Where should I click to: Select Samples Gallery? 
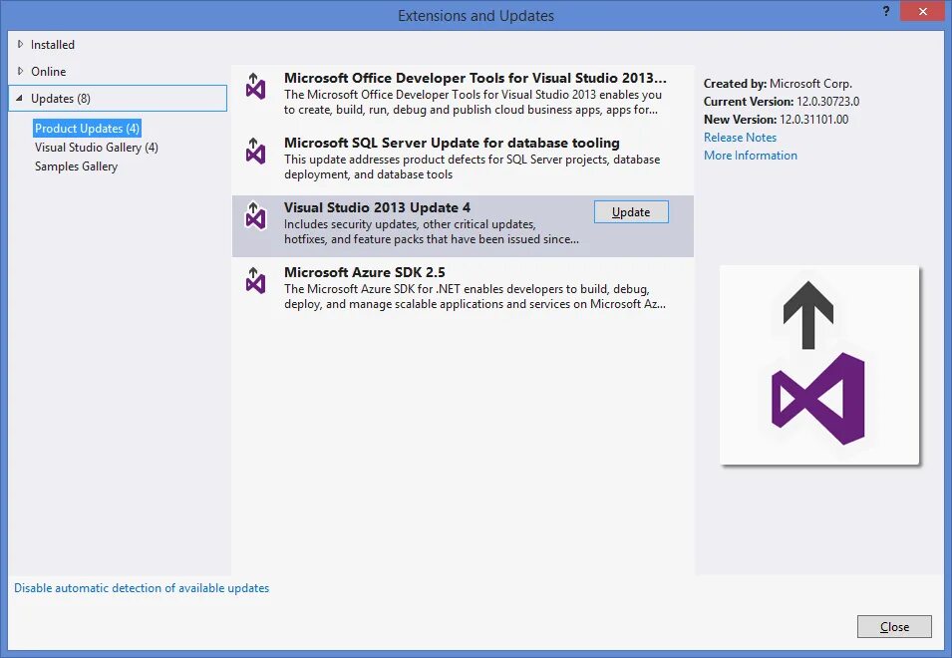76,165
